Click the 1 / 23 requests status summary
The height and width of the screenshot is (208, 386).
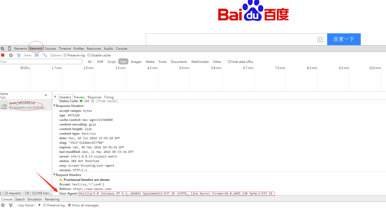tap(10, 193)
